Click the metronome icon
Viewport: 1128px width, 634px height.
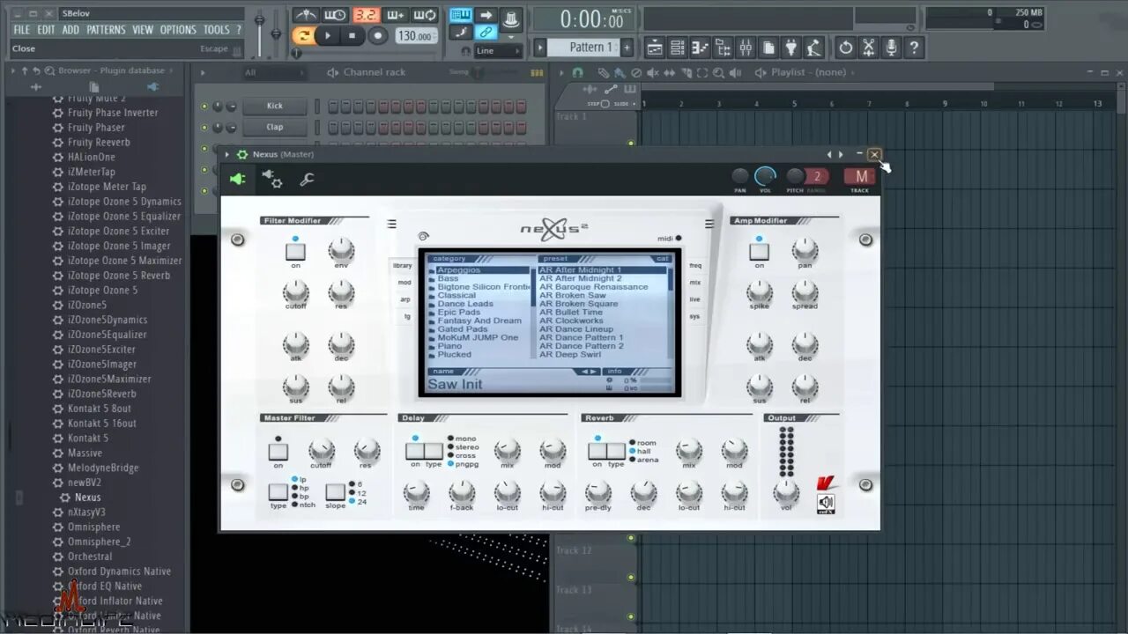point(306,15)
